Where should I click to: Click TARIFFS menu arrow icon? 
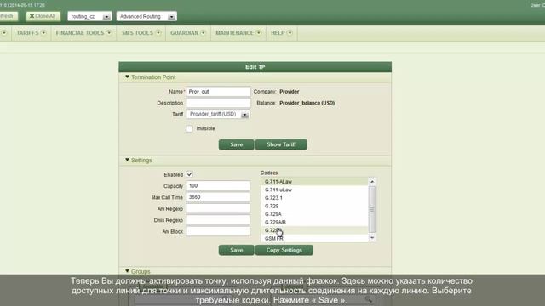point(43,33)
